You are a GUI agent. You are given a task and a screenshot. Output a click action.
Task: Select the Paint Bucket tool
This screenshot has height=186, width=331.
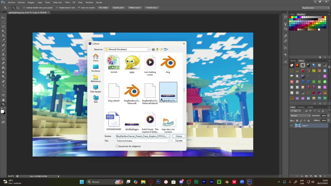pyautogui.click(x=3, y=68)
